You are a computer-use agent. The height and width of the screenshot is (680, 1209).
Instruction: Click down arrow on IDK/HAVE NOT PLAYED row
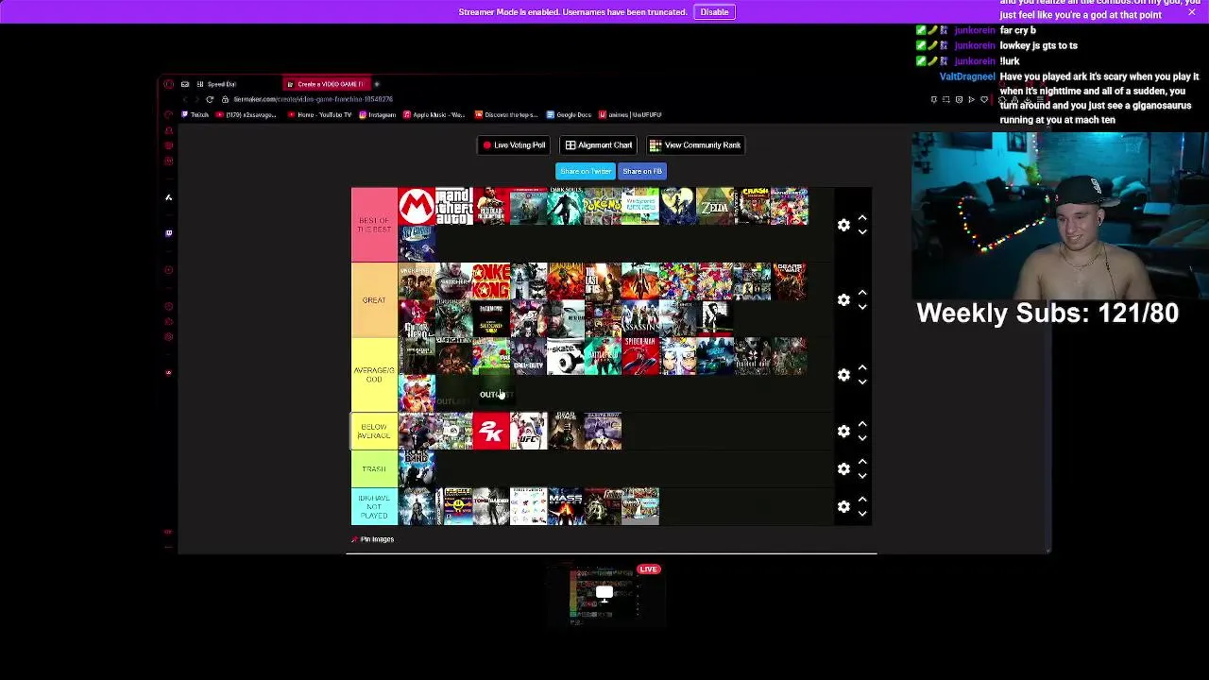[x=862, y=513]
